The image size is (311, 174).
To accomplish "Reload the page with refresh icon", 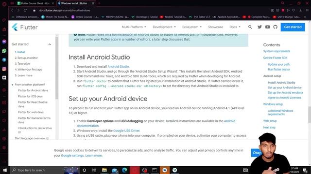I will pyautogui.click(x=25, y=10).
